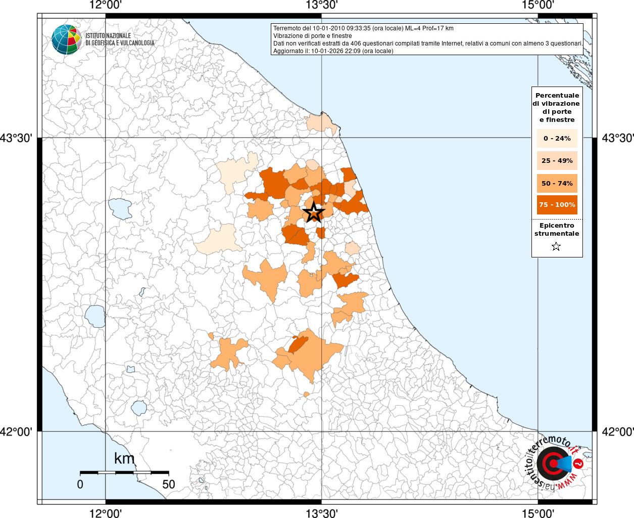
Task: Select Lake Bolsena on the map
Action: tap(95, 317)
